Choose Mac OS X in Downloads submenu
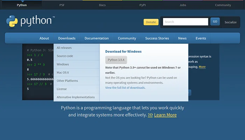This screenshot has width=245, height=140. pyautogui.click(x=77, y=72)
